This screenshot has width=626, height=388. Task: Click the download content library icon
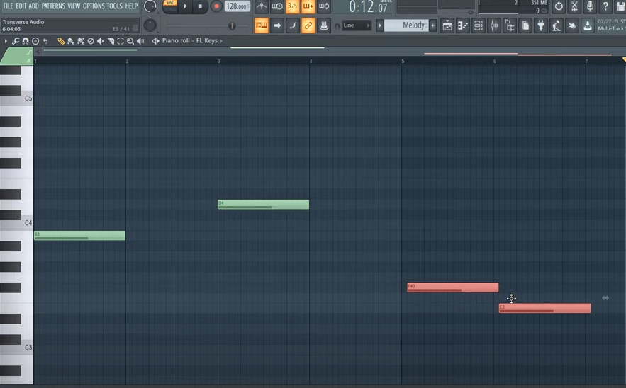coord(588,26)
